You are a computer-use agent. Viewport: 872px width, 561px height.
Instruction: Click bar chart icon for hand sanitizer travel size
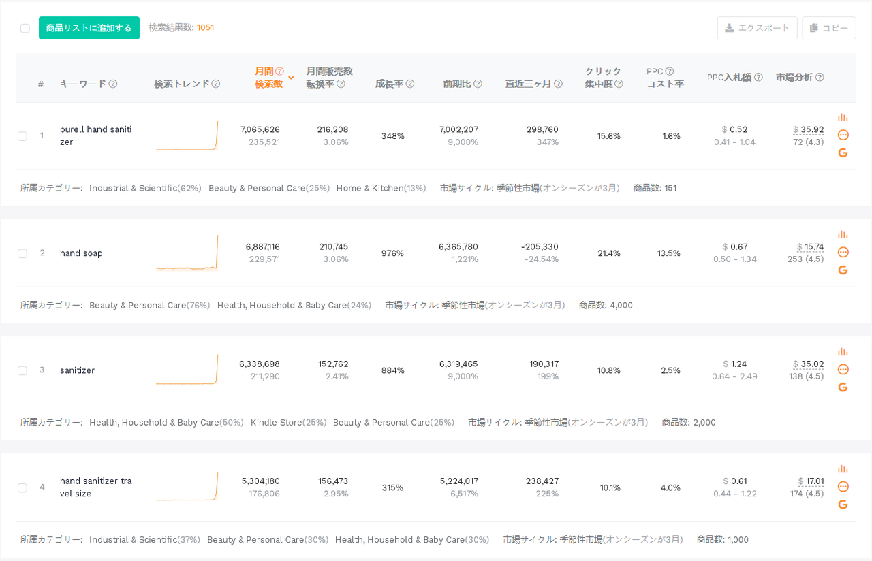click(x=843, y=469)
